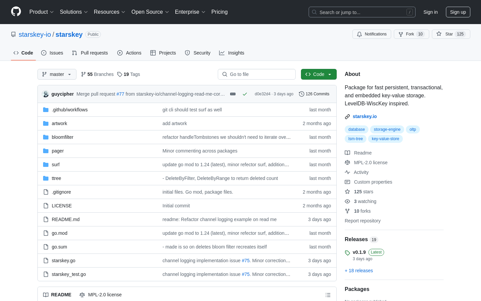481x301 pixels.
Task: Open the pager folder
Action: tap(58, 151)
